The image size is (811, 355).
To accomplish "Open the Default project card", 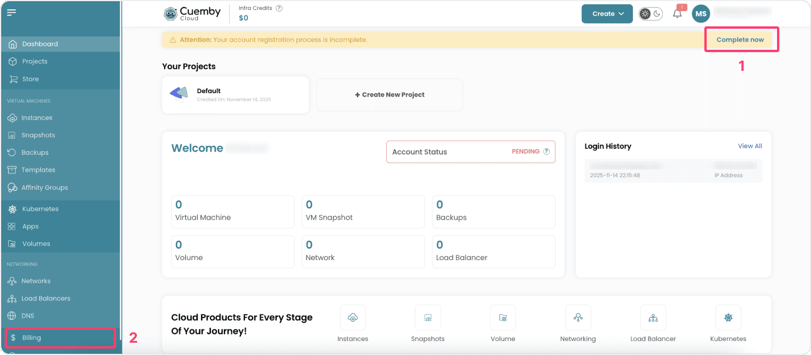I will pos(235,94).
